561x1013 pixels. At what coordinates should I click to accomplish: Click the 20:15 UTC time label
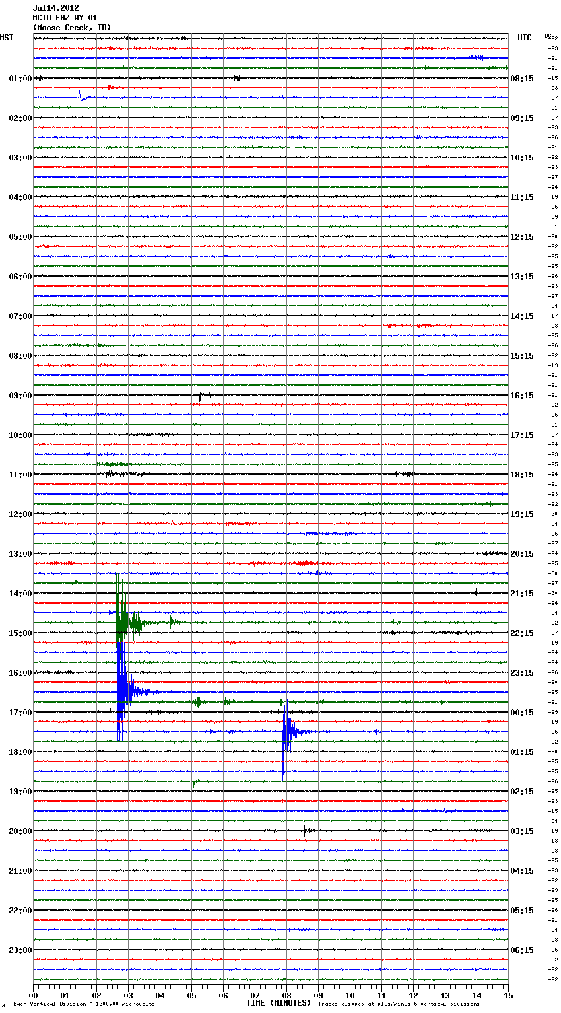click(522, 554)
